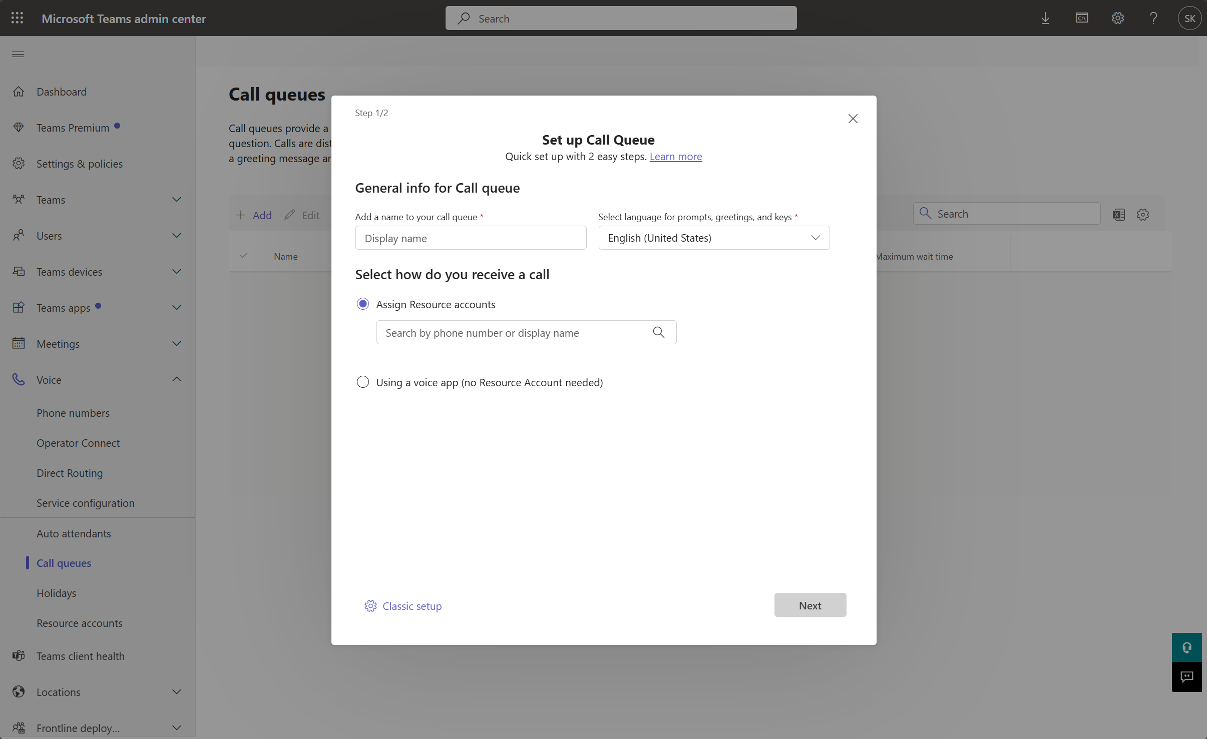The width and height of the screenshot is (1207, 739).
Task: Click the top global Search box
Action: tap(621, 18)
